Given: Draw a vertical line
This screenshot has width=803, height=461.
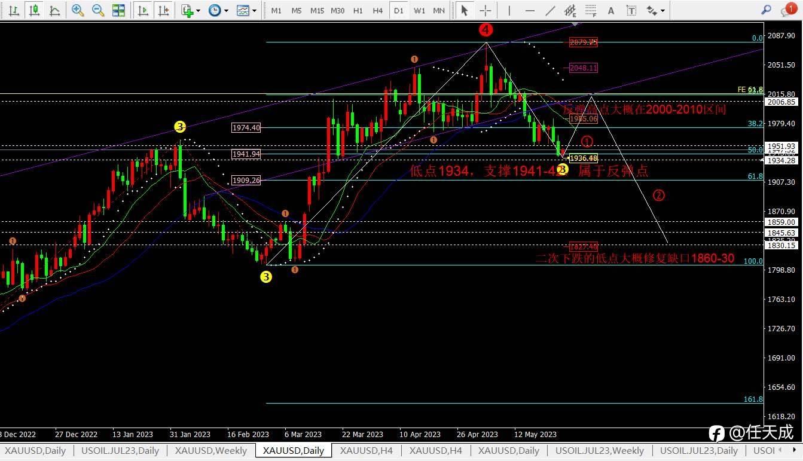Looking at the screenshot, I should tap(509, 10).
